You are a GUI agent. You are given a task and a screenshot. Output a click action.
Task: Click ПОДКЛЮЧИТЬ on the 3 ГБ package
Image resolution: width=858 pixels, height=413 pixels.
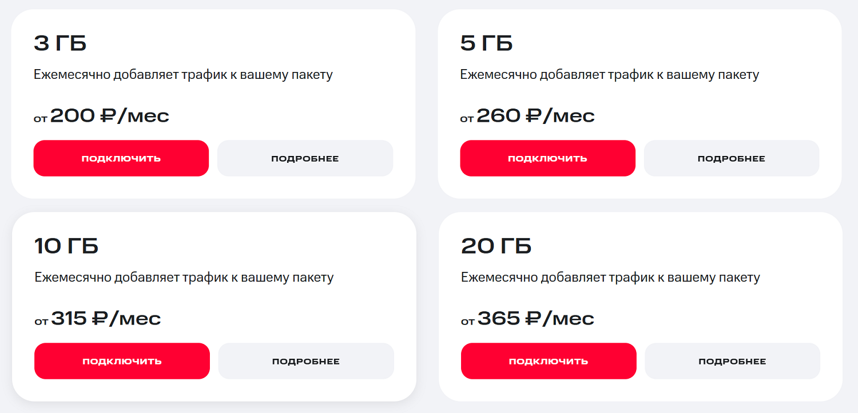(x=121, y=158)
